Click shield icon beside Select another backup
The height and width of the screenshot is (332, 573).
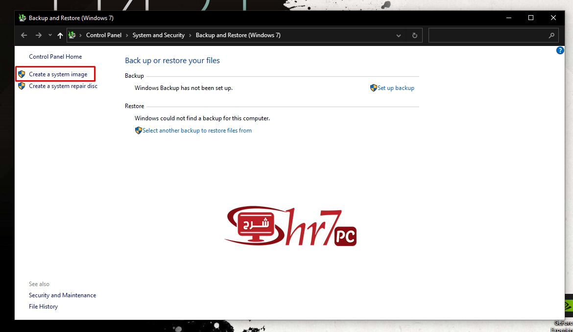[x=138, y=130]
